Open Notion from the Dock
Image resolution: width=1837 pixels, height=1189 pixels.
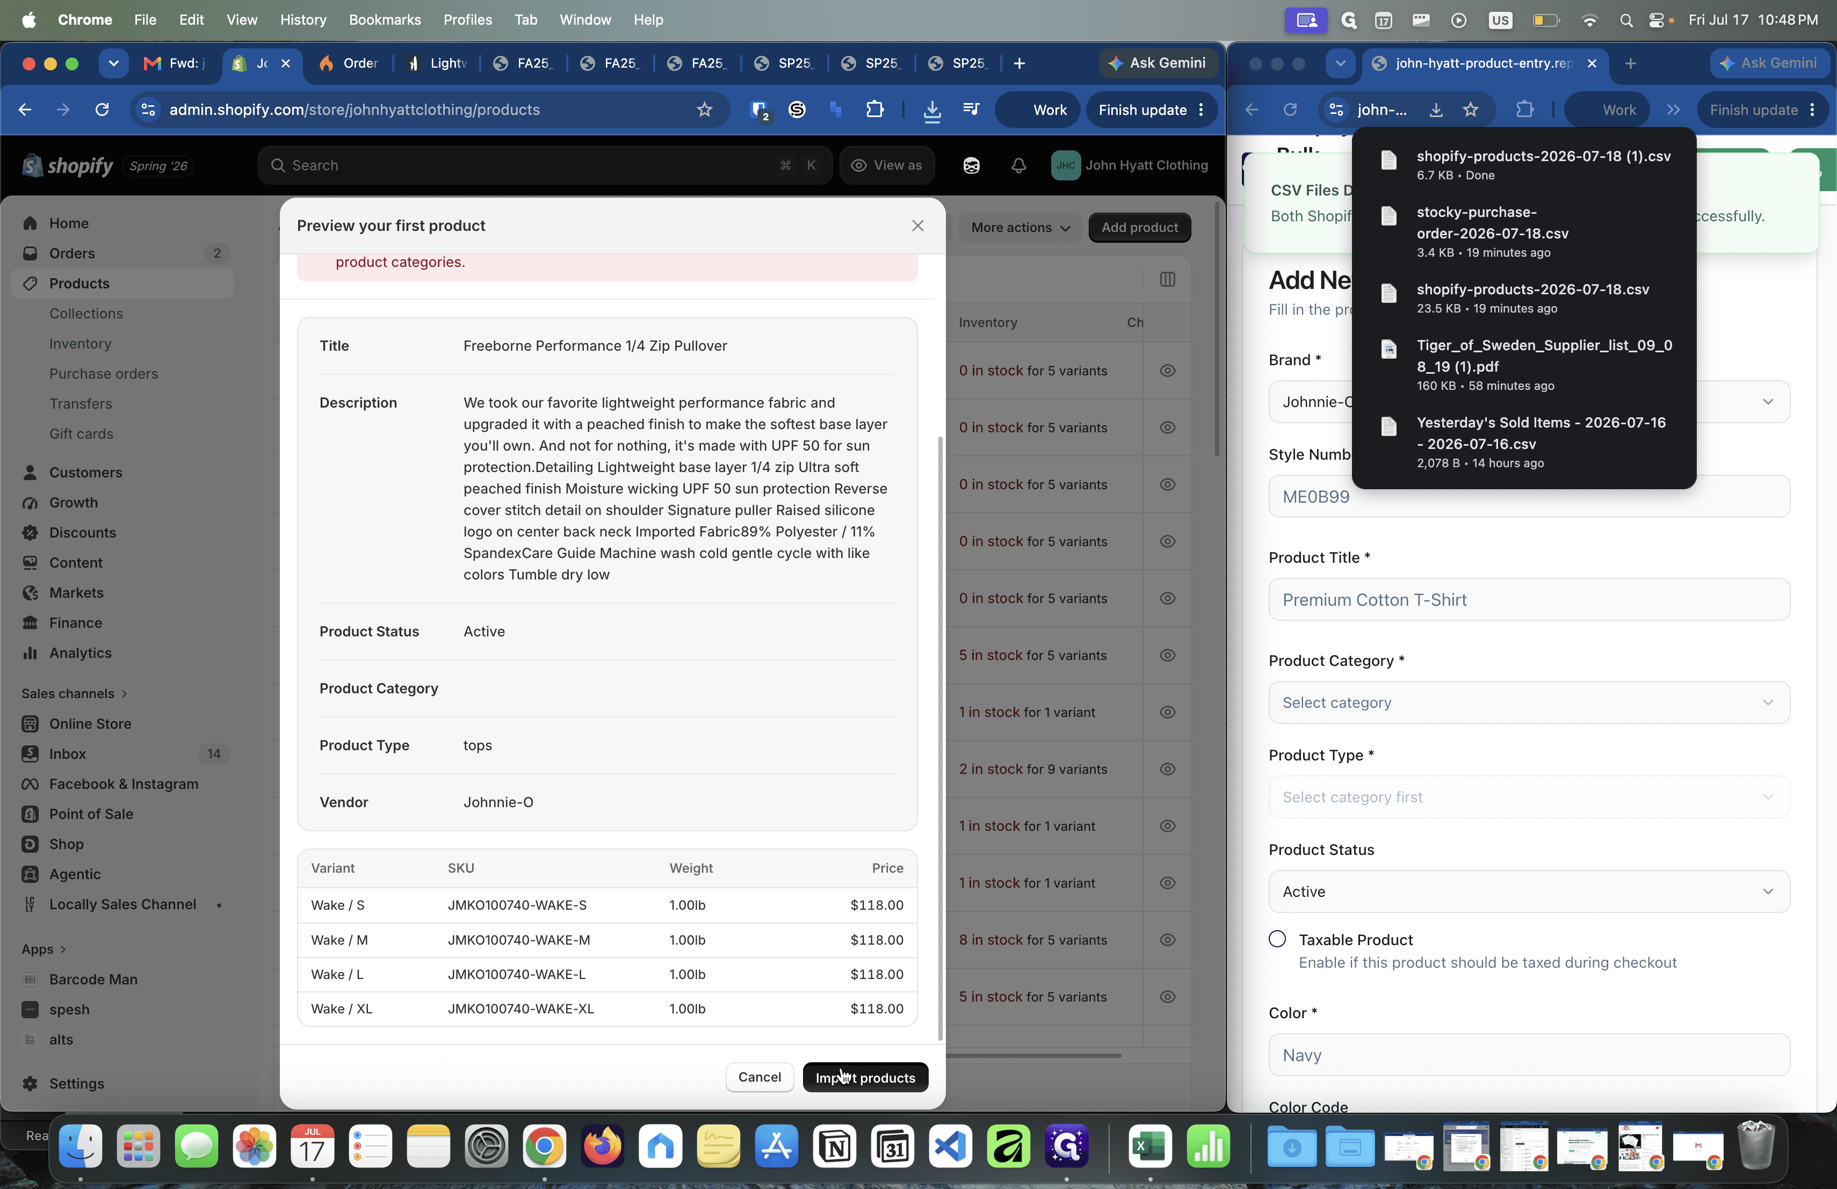pos(834,1146)
